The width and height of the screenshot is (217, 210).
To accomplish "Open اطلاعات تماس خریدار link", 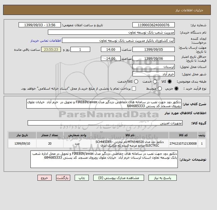I will click(x=46, y=41).
